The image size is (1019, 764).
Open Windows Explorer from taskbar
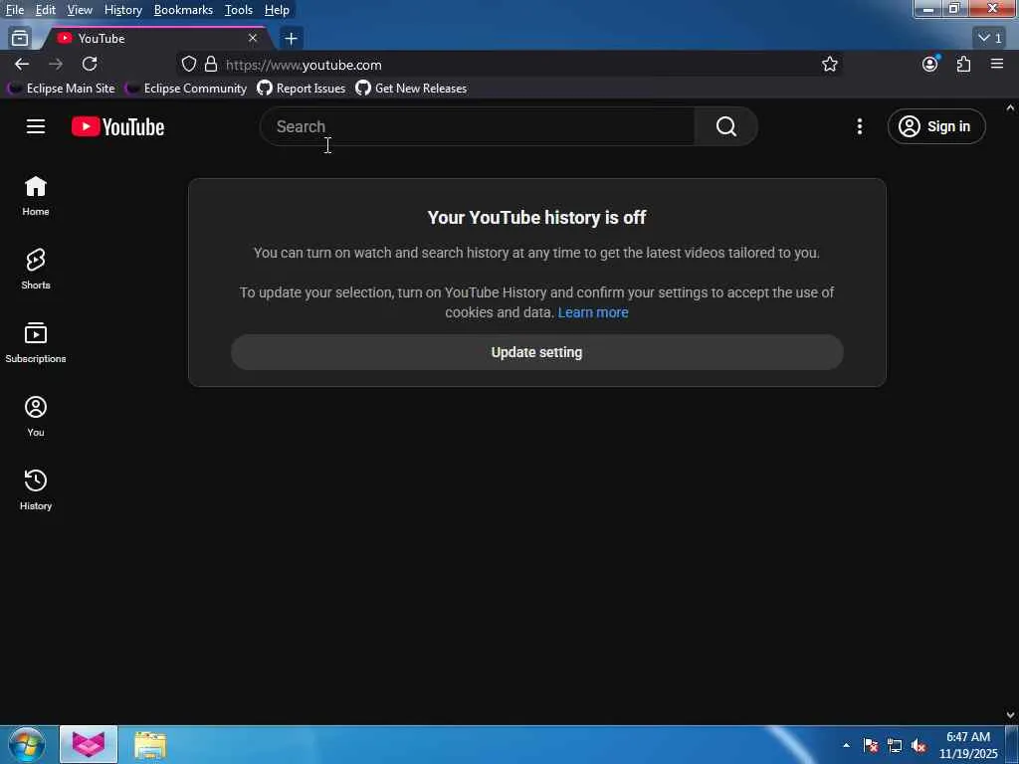[x=150, y=744]
